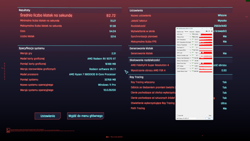The width and height of the screenshot is (250, 141).
Task: Click AMD Ryzen 7 9800X3D processor text
Action: coord(92,74)
